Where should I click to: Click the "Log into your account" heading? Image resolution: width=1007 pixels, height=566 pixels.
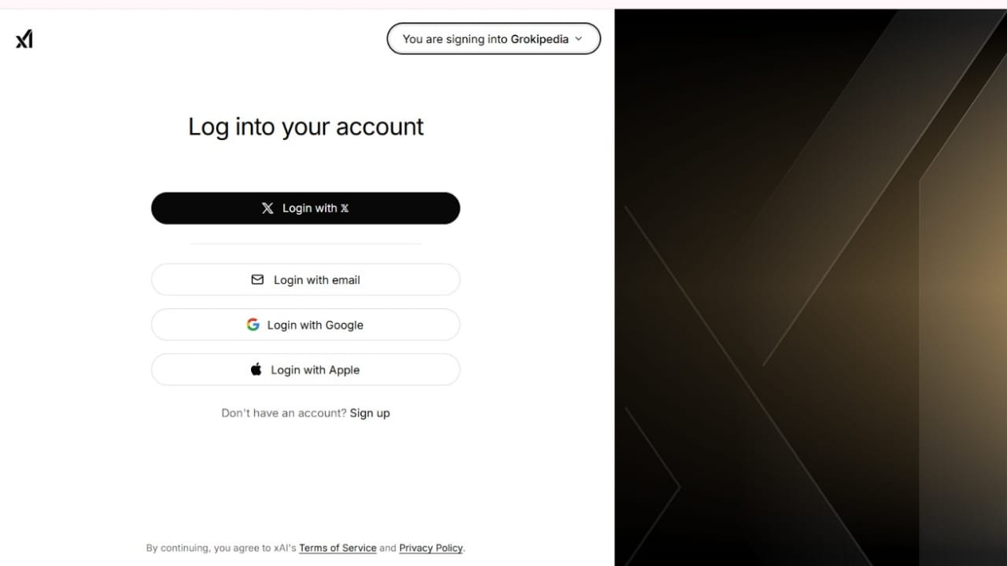(306, 127)
